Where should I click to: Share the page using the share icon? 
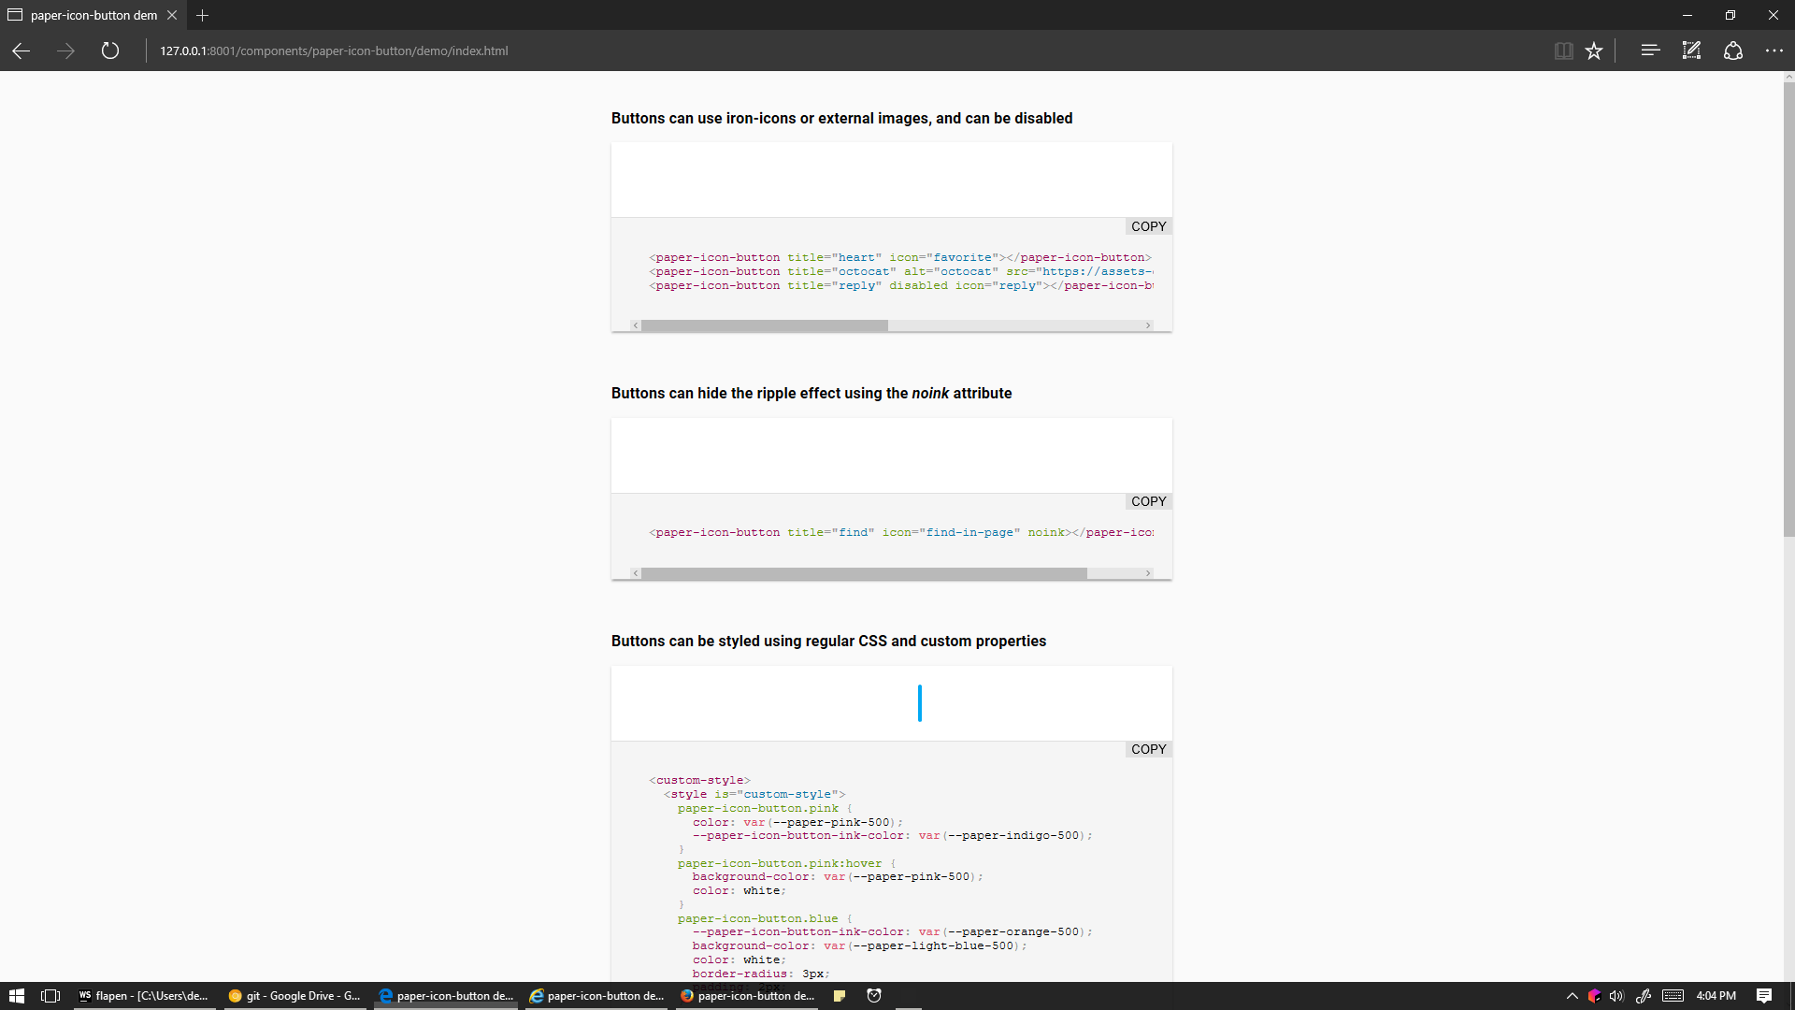[1734, 50]
